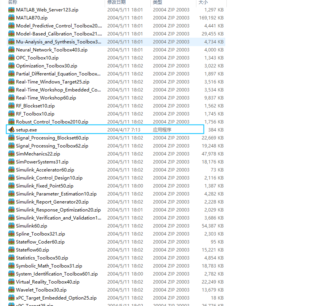Screen dimensions: 317x306
Task: Select the 18,783 KB size cell
Action: tap(213, 266)
